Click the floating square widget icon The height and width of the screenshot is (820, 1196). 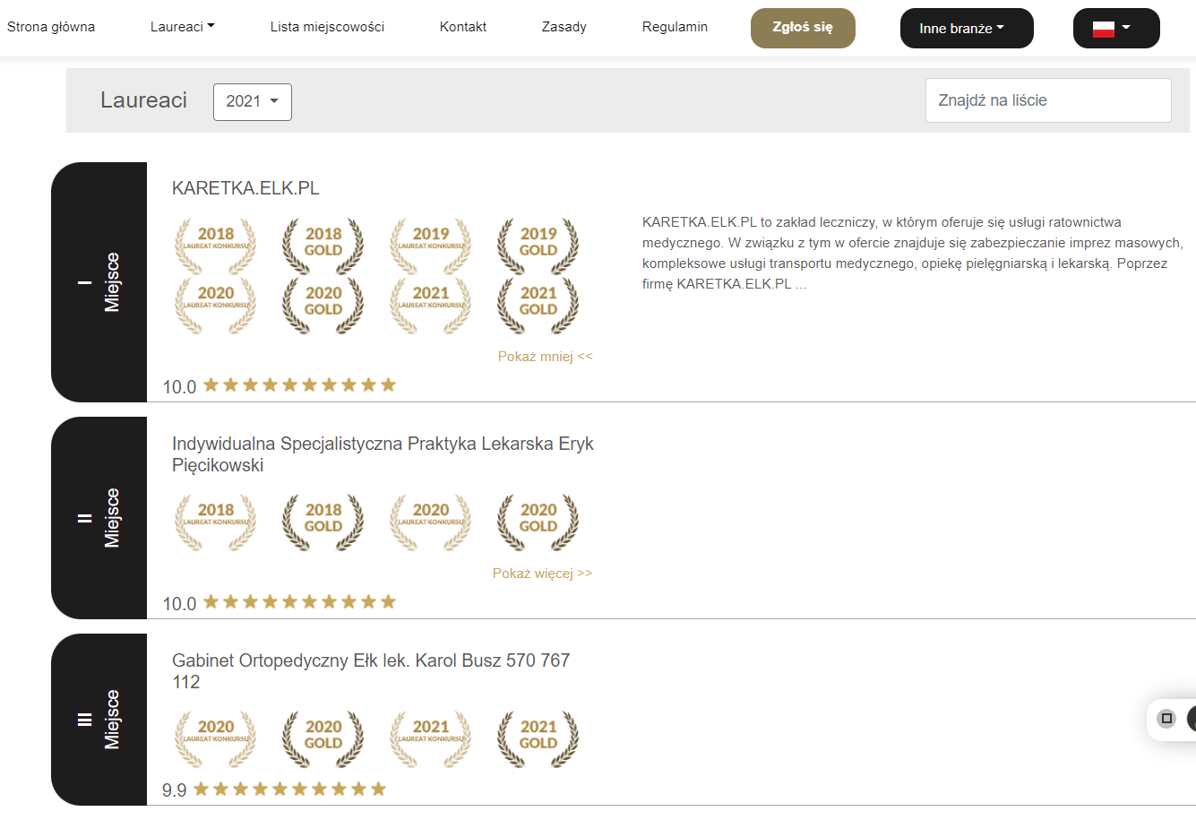coord(1166,718)
